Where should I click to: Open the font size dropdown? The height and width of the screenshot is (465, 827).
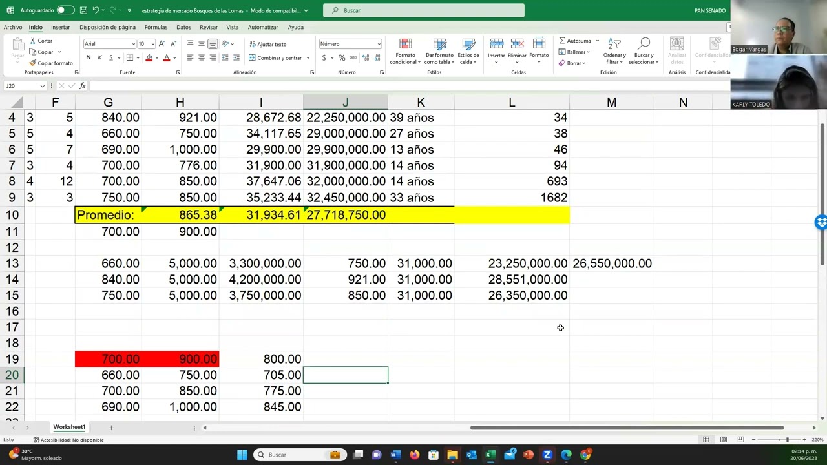[x=153, y=44]
